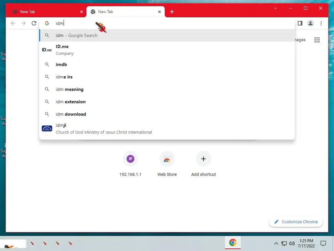Expand the tab search chevron in the title bar
The height and width of the screenshot is (251, 334).
pos(275,8)
